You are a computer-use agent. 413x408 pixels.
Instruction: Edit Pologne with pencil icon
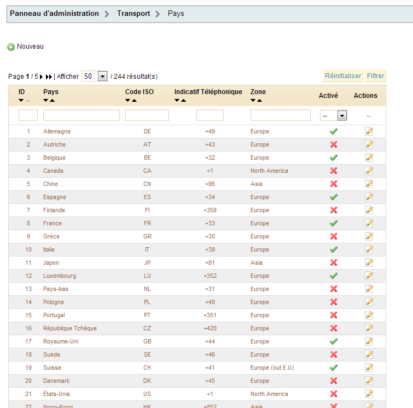click(369, 302)
